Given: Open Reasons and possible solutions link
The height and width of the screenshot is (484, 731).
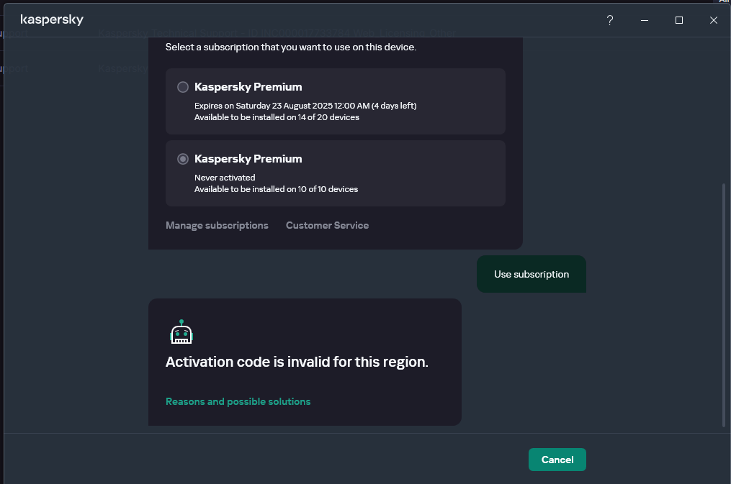Looking at the screenshot, I should pyautogui.click(x=238, y=401).
